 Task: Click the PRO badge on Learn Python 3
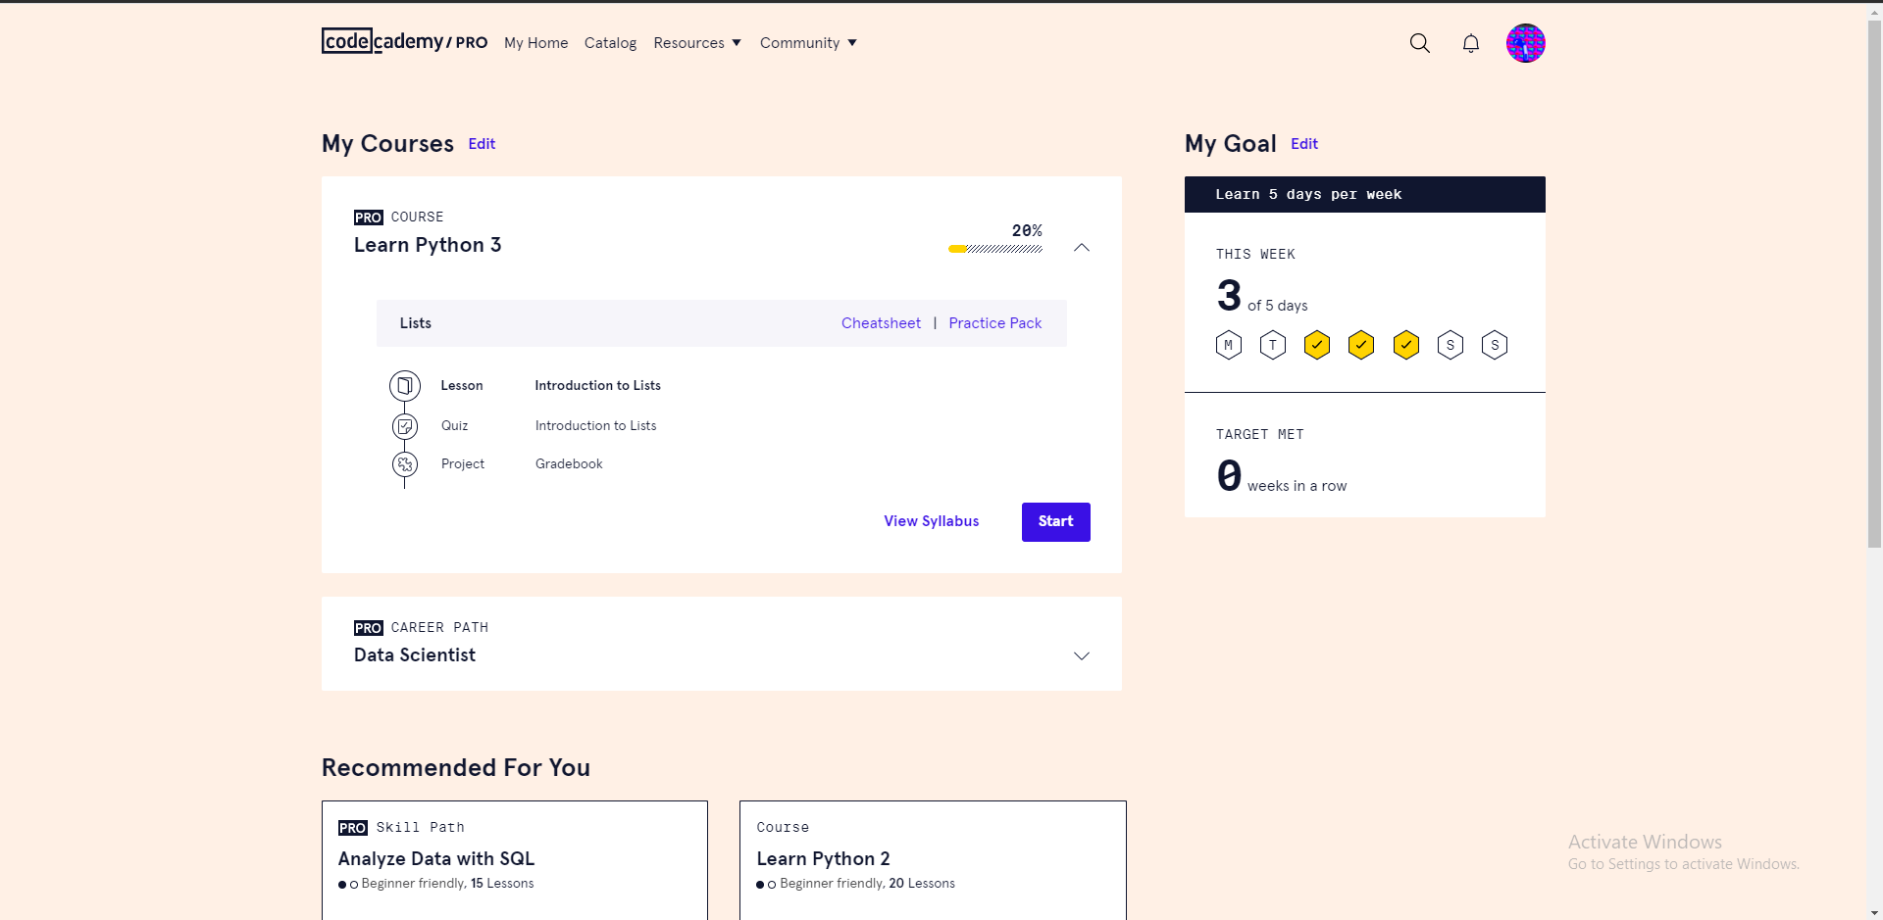click(369, 218)
